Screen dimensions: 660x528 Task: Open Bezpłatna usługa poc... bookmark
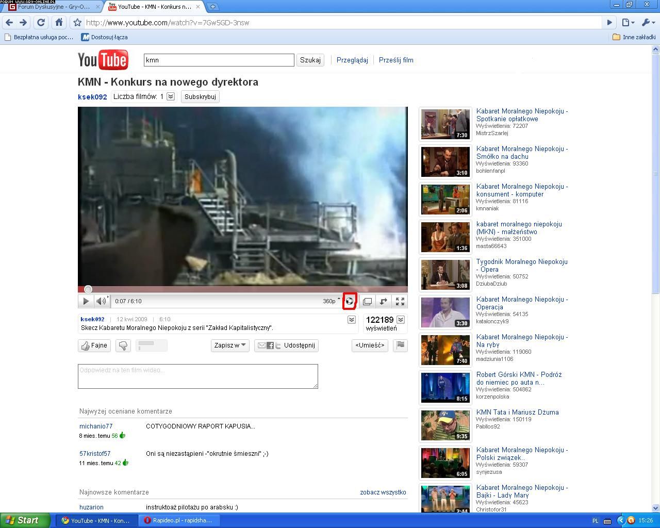tap(39, 37)
